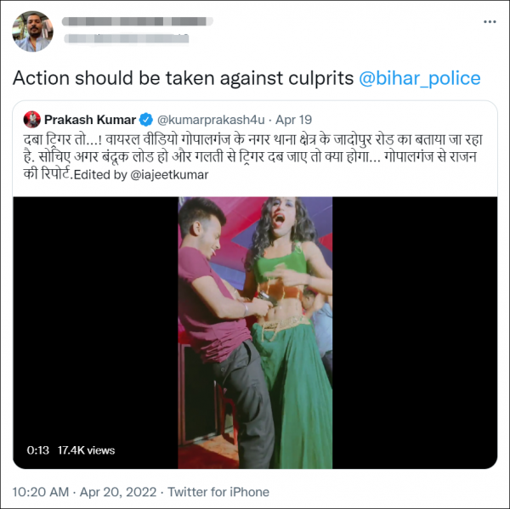The image size is (510, 509).
Task: Open the @iajeetkumar mention in quoted text
Action: pos(169,175)
